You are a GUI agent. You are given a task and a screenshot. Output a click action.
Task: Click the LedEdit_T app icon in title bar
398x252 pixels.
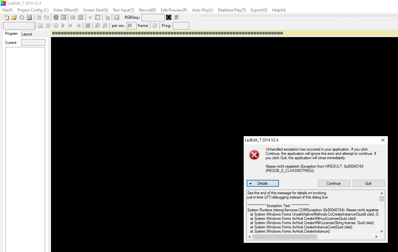tap(3, 3)
